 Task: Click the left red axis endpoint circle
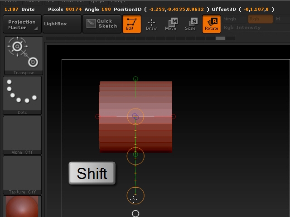[97, 117]
